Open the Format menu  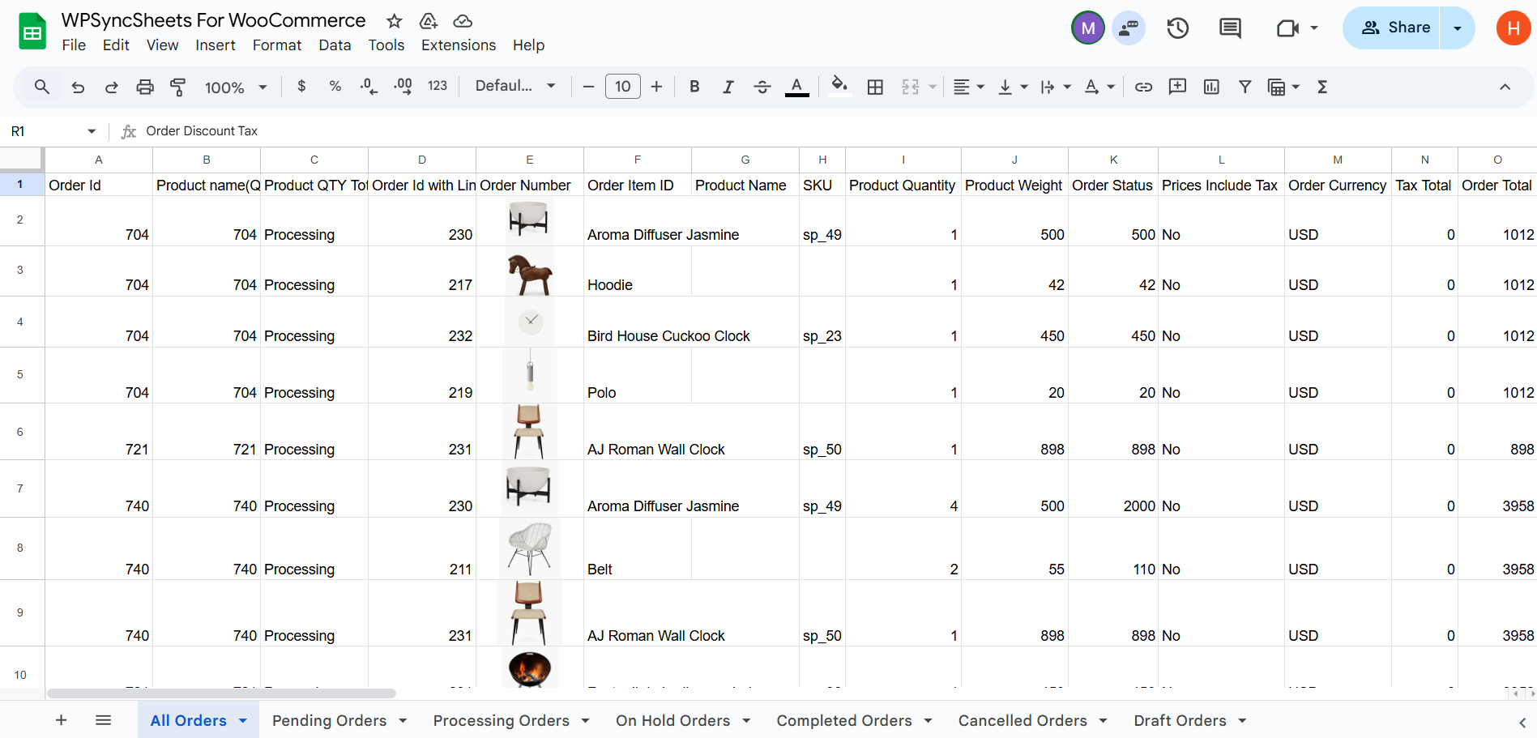pyautogui.click(x=277, y=45)
